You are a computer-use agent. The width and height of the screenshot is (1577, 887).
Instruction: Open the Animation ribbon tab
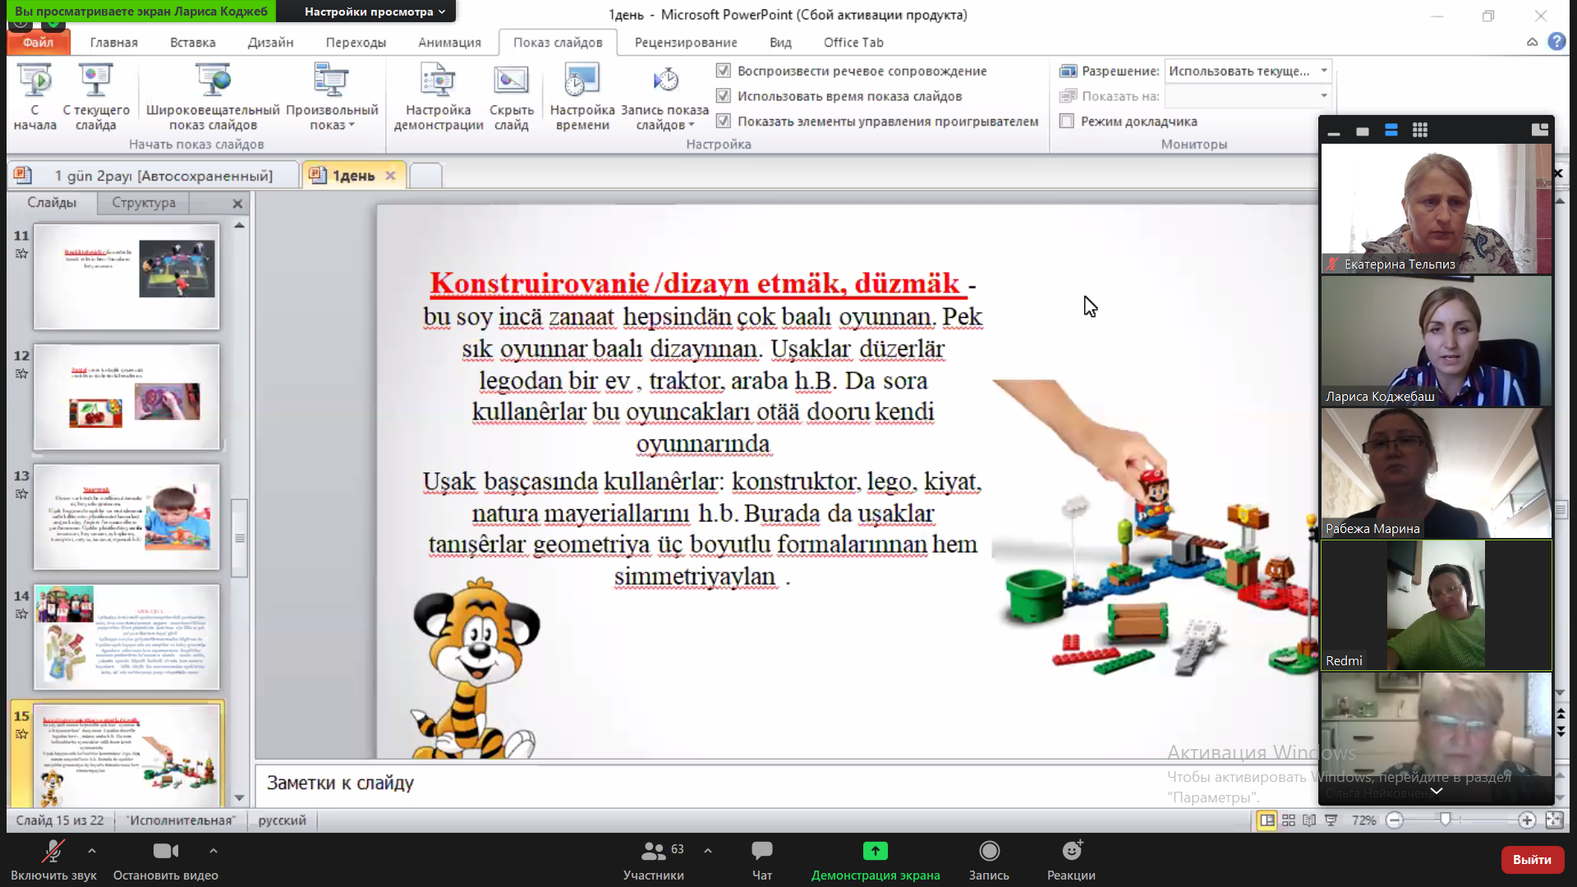coord(449,42)
